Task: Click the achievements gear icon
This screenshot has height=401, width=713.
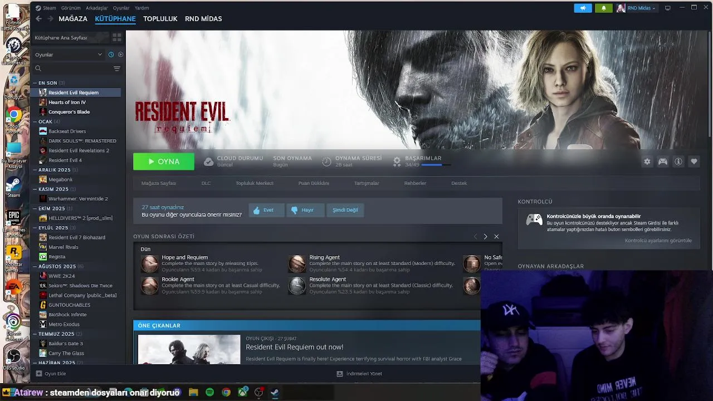Action: tap(397, 162)
